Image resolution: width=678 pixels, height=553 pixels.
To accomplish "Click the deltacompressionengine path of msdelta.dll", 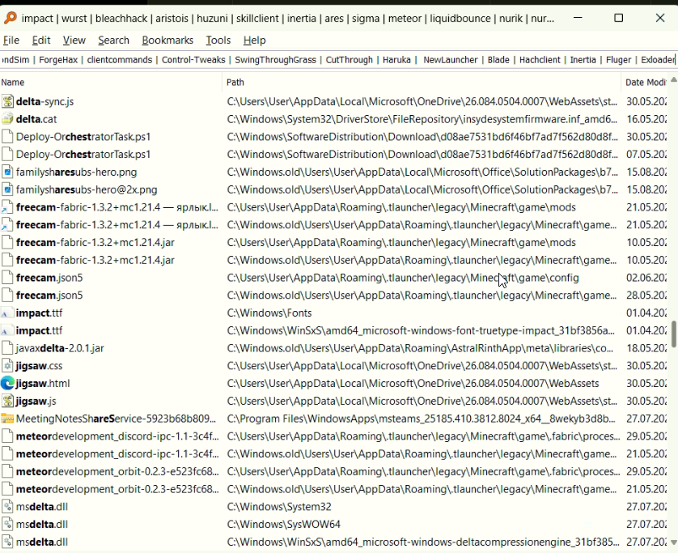I will [x=423, y=542].
